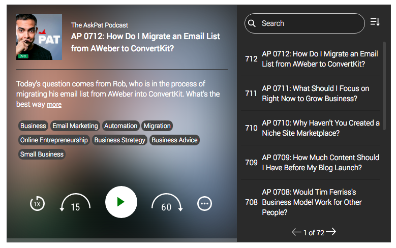This screenshot has width=396, height=248.
Task: Go to previous page arrow
Action: pyautogui.click(x=296, y=232)
